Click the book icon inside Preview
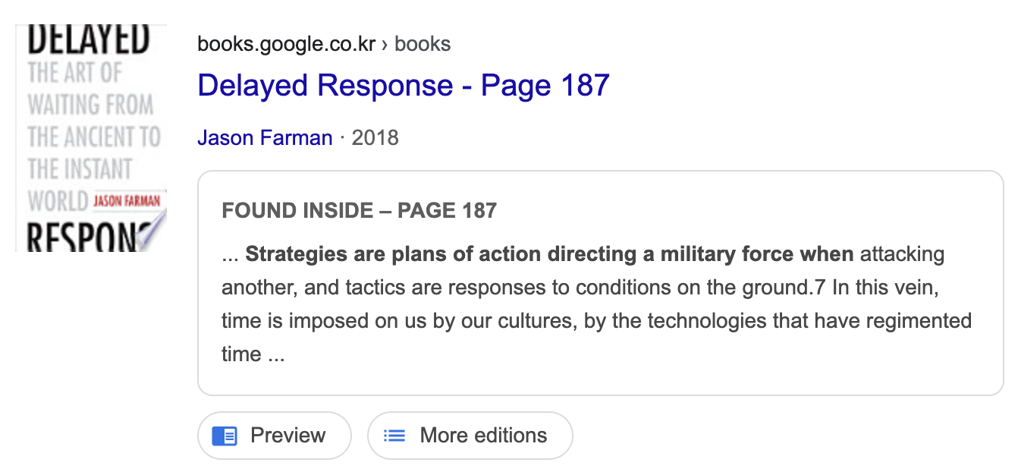 coord(225,436)
